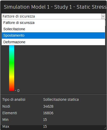Image resolution: width=107 pixels, height=130 pixels.
Task: Click node count 34628
Action: (48, 106)
